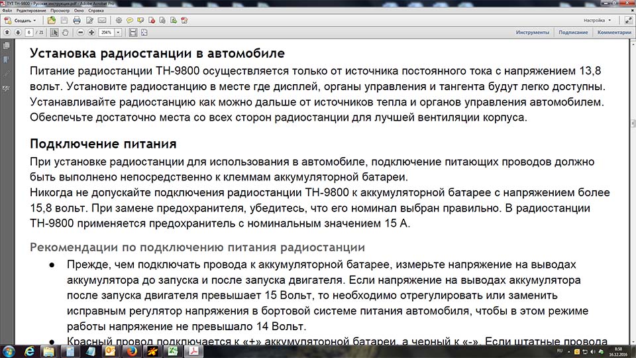Click the Edit document pencil icon
This screenshot has width=636, height=358.
click(89, 21)
